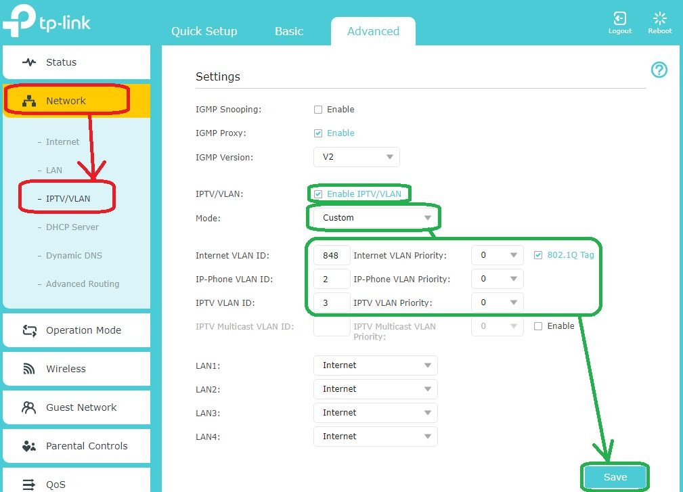Switch to the Quick Setup tab
This screenshot has width=683, height=492.
click(204, 31)
